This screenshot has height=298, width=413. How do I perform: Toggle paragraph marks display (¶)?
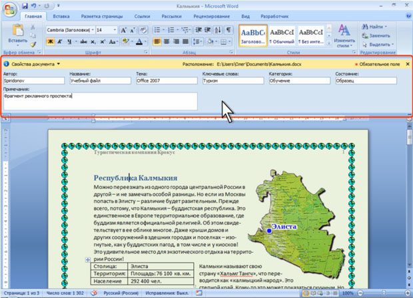coord(228,30)
